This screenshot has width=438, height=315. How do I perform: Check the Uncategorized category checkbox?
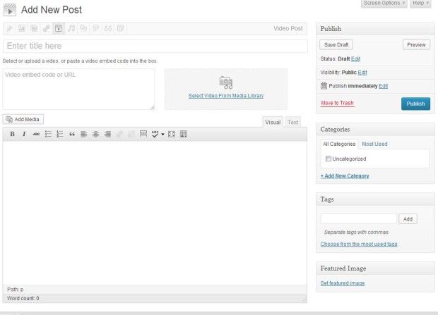click(x=328, y=159)
